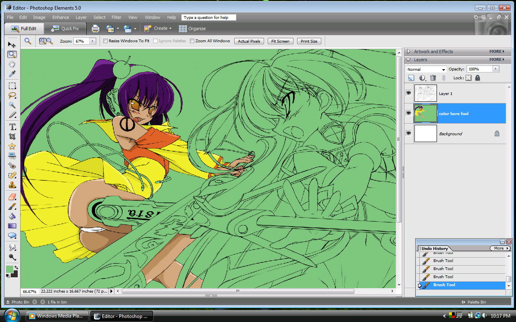
Task: Select the Eyedropper tool
Action: point(12,74)
